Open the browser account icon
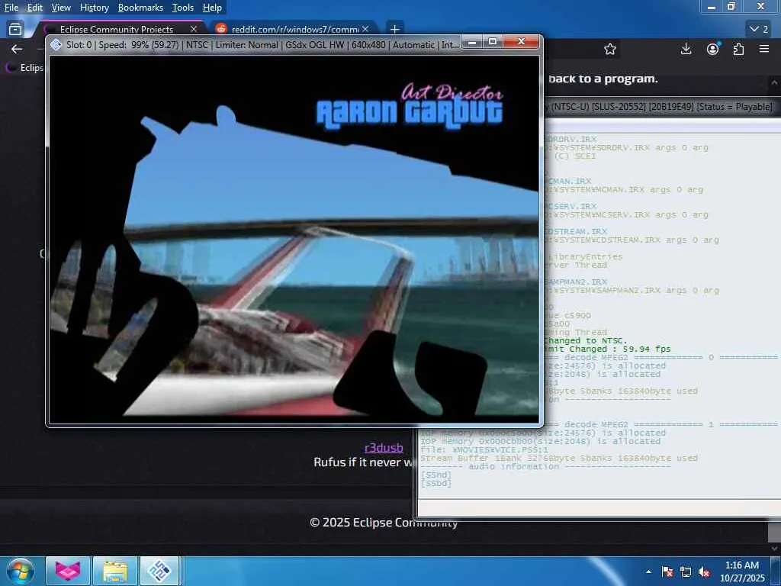781x586 pixels. click(x=713, y=49)
